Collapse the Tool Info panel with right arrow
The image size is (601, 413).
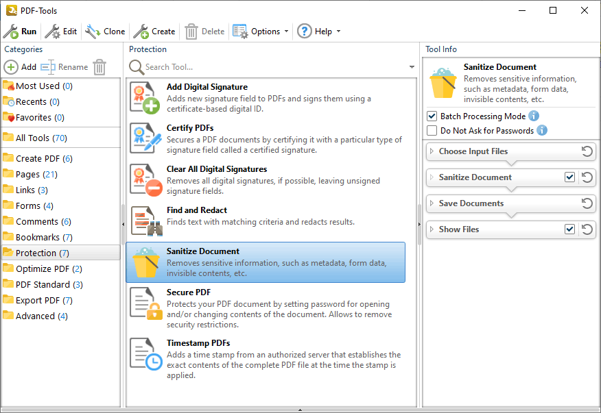pos(419,224)
